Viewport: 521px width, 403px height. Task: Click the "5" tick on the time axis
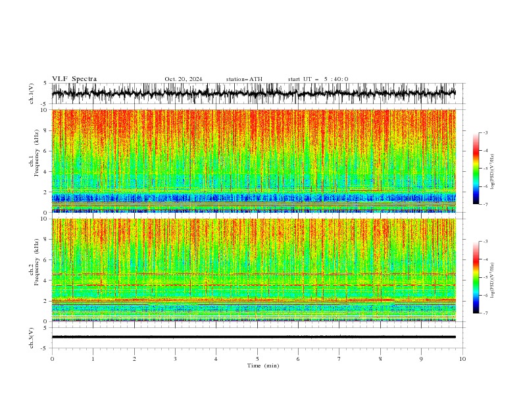click(257, 359)
